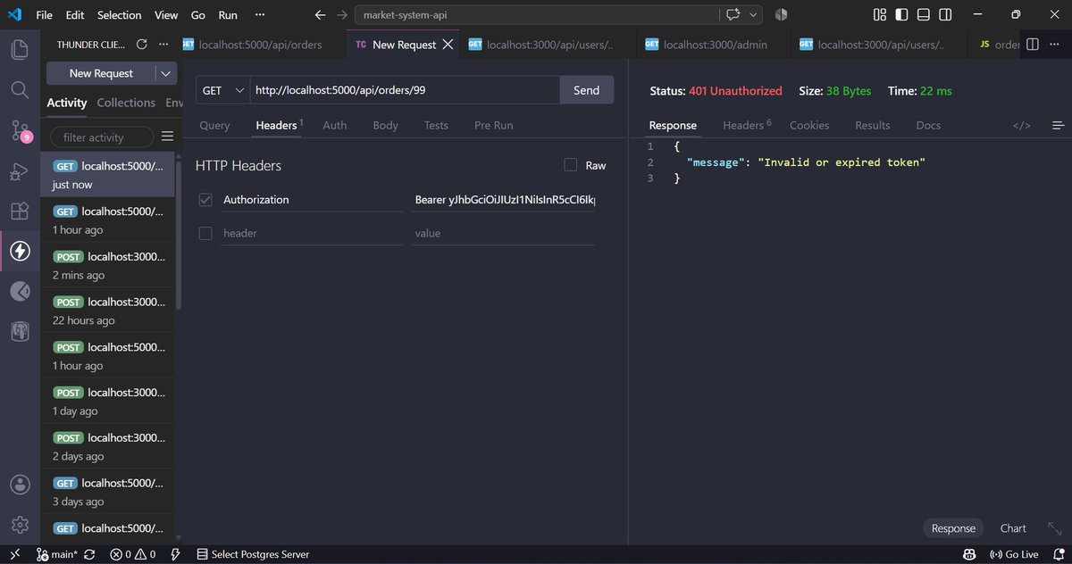Open remote window indicator in status bar
This screenshot has height=564, width=1072.
[15, 554]
